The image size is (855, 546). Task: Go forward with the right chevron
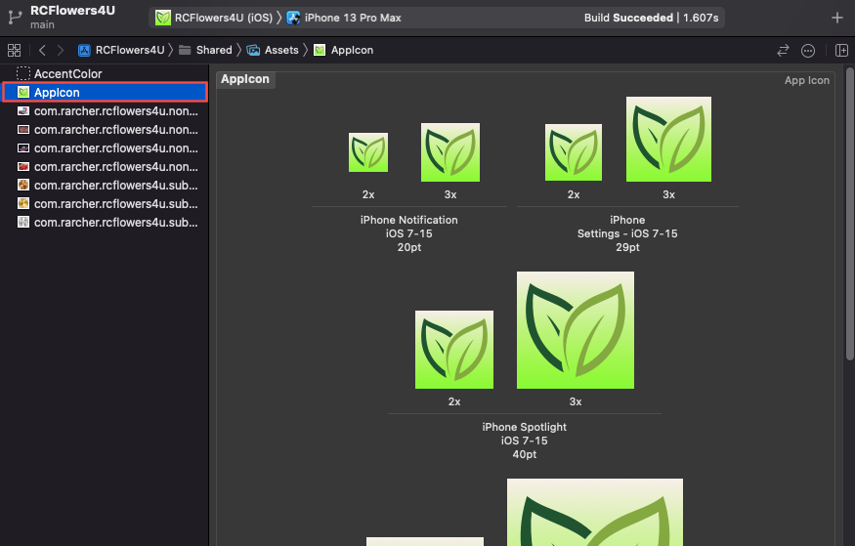(x=61, y=50)
